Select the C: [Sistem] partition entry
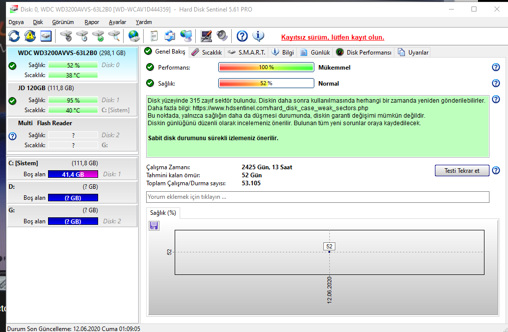The height and width of the screenshot is (332, 508). tap(72, 169)
